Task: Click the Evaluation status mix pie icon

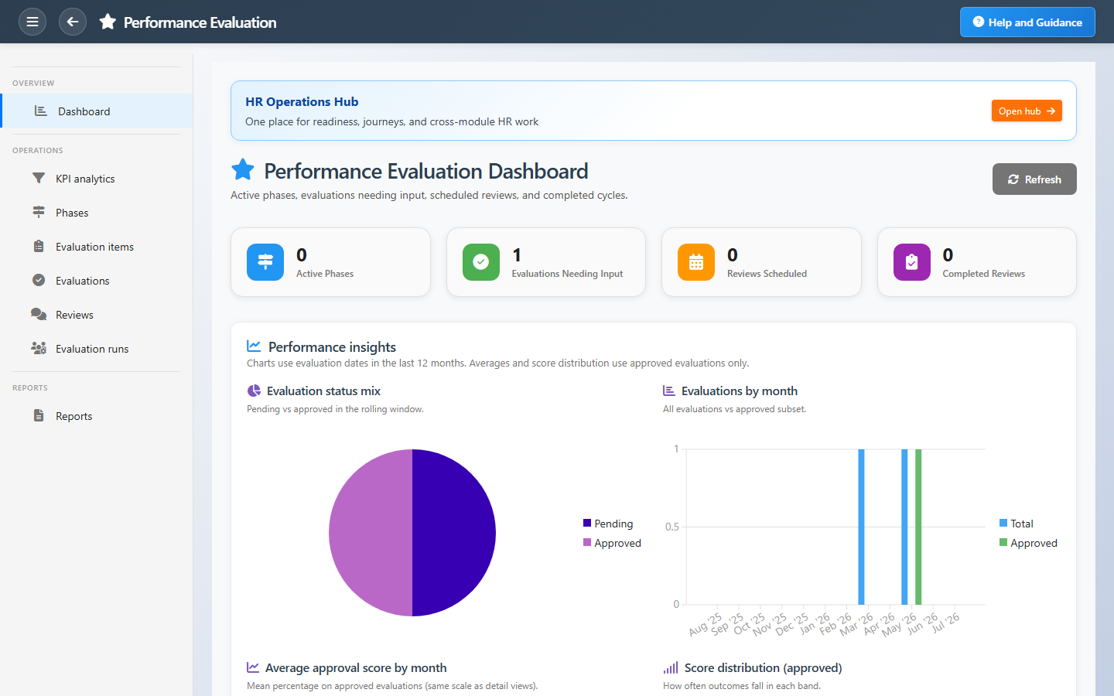Action: point(254,391)
